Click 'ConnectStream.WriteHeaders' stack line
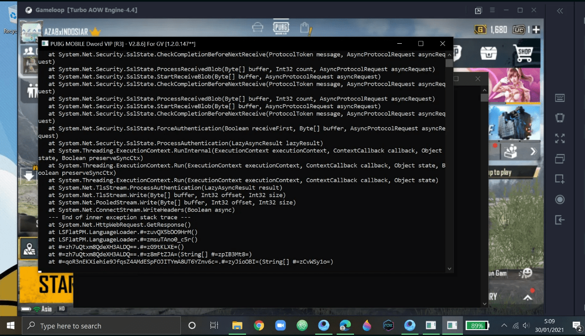Screen dimensions: 585x336 [x=141, y=210]
